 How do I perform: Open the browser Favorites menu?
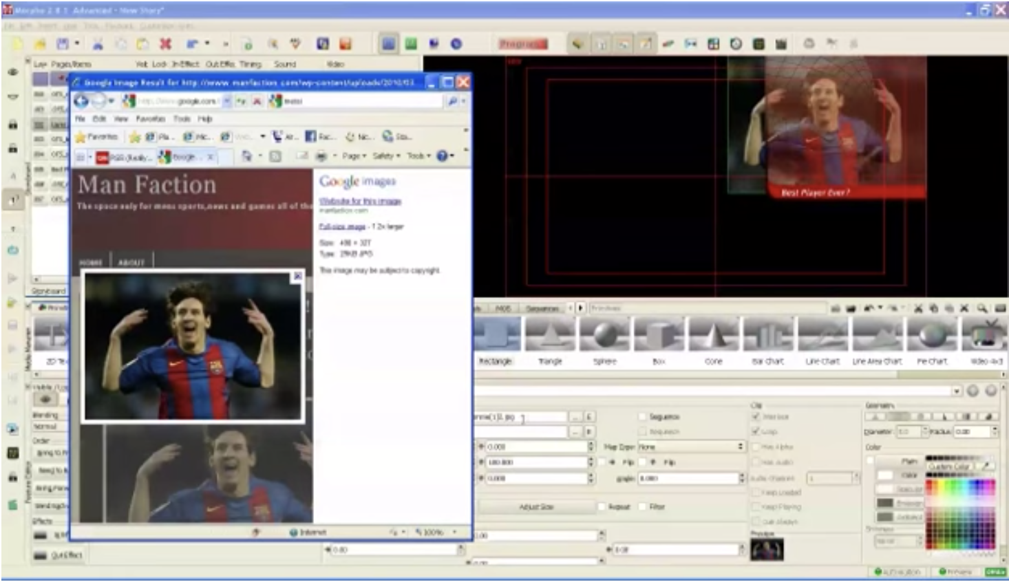click(x=151, y=119)
